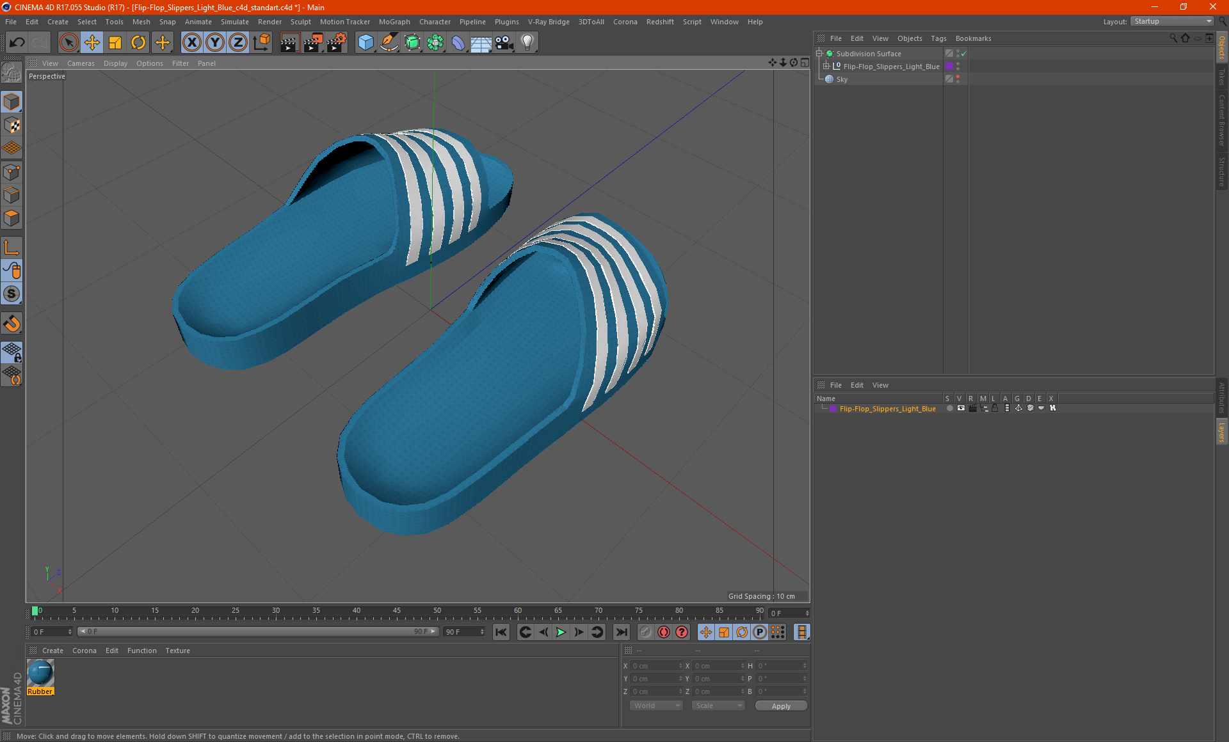Open the MoGraph menu
The image size is (1229, 742).
(394, 22)
